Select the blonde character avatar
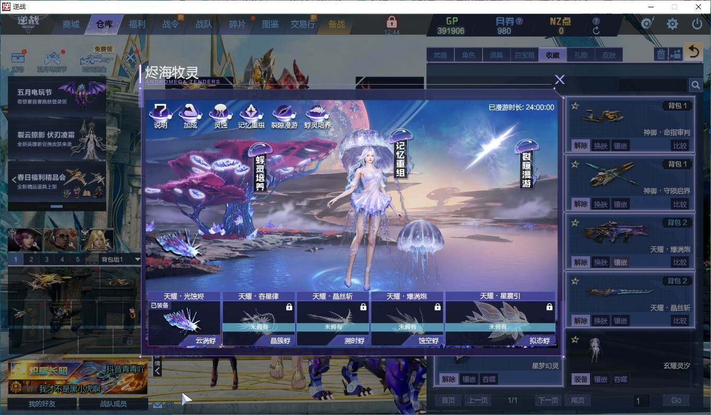The image size is (711, 415). [97, 240]
